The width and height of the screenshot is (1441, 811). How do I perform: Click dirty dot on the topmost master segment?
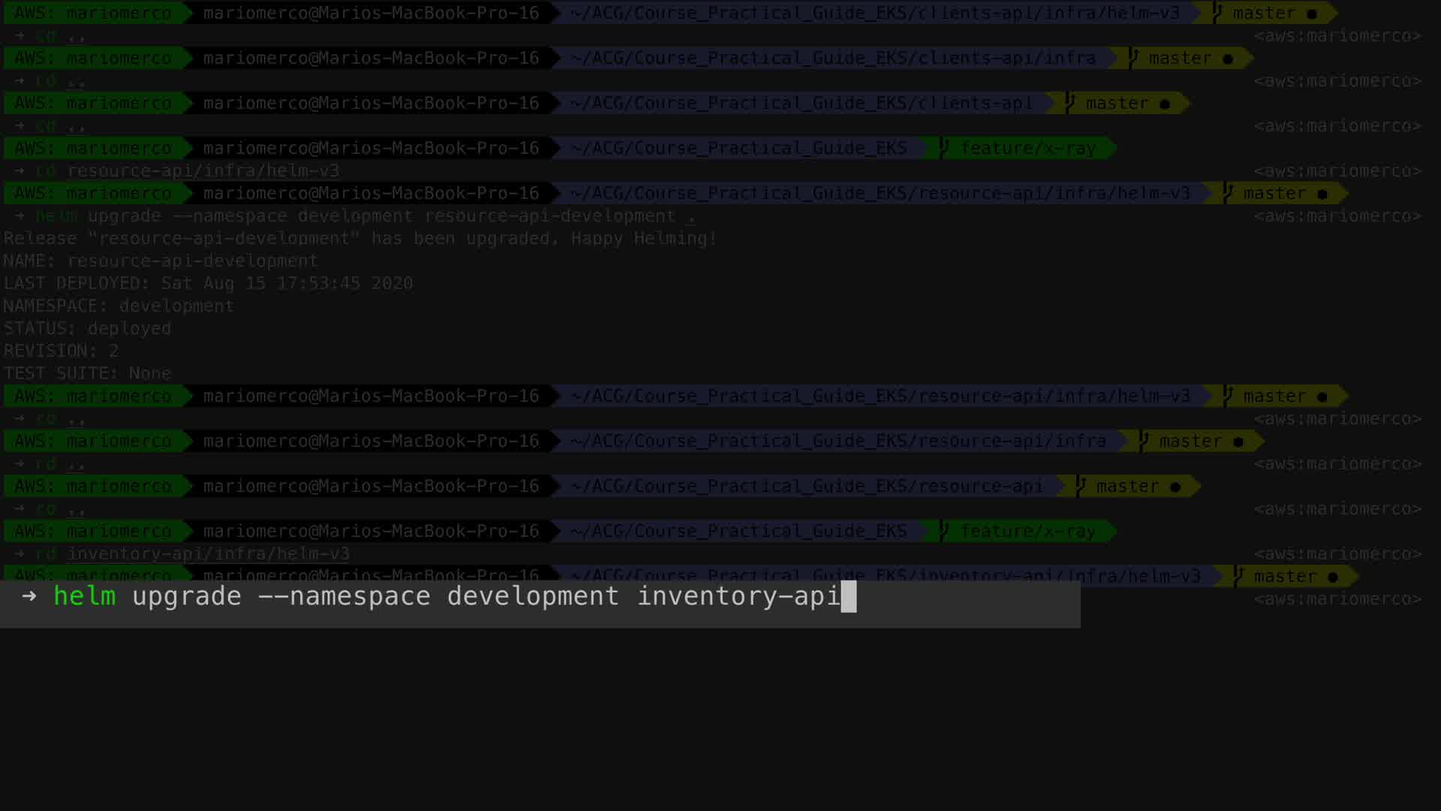click(1312, 14)
